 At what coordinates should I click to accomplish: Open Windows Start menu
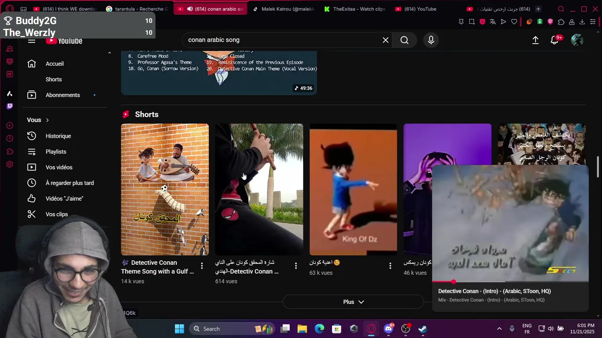[180, 329]
